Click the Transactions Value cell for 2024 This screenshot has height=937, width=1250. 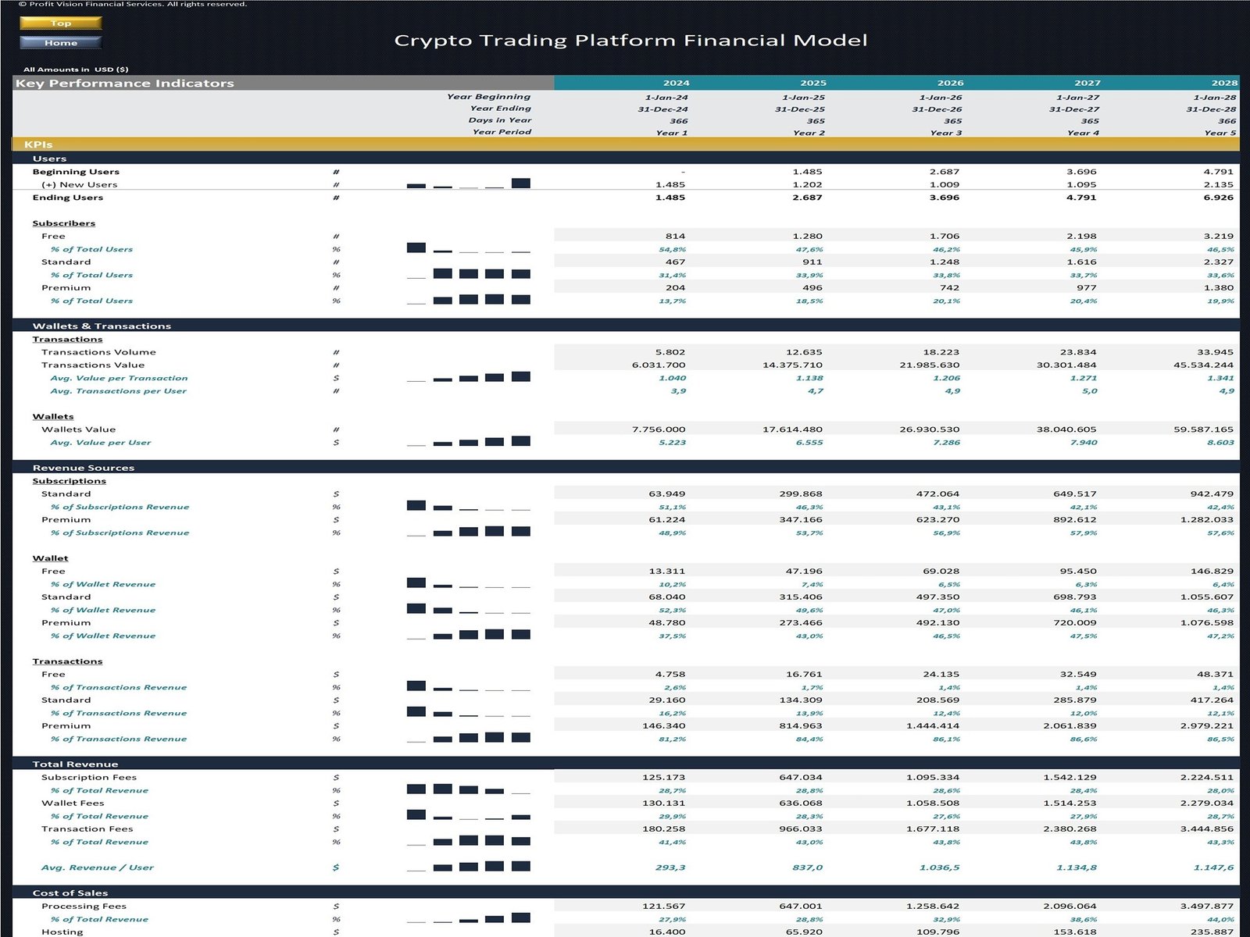[x=659, y=365]
